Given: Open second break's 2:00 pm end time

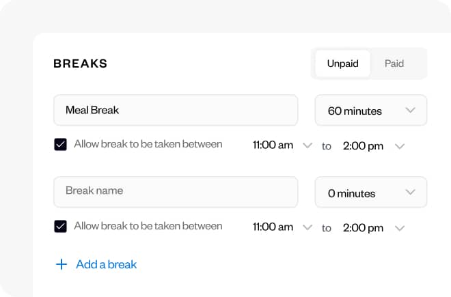Looking at the screenshot, I should (x=363, y=228).
